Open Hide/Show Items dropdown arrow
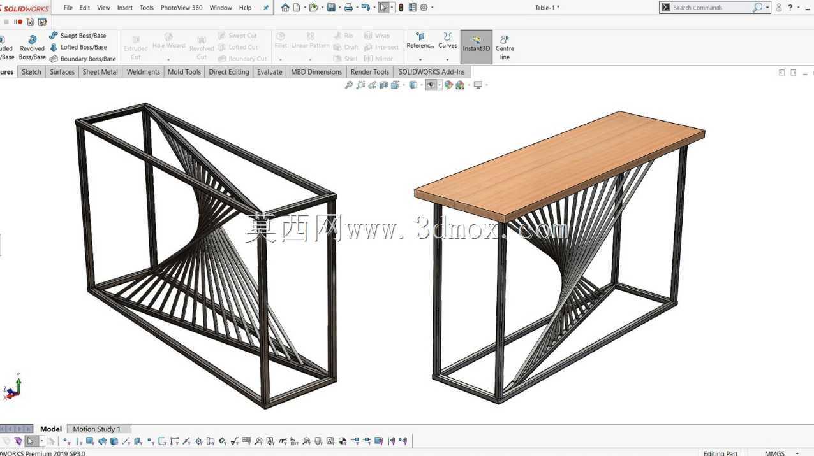 [x=440, y=85]
